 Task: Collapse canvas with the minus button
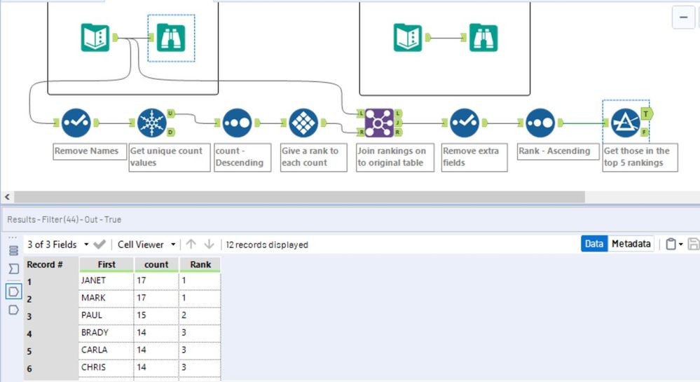(x=683, y=18)
